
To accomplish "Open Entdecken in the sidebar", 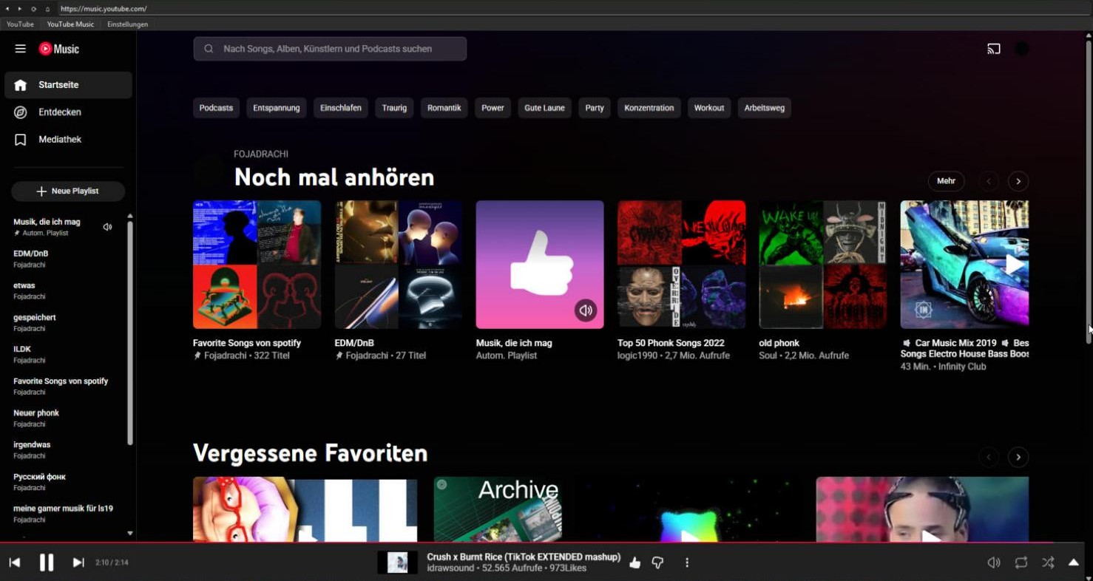I will 68,112.
